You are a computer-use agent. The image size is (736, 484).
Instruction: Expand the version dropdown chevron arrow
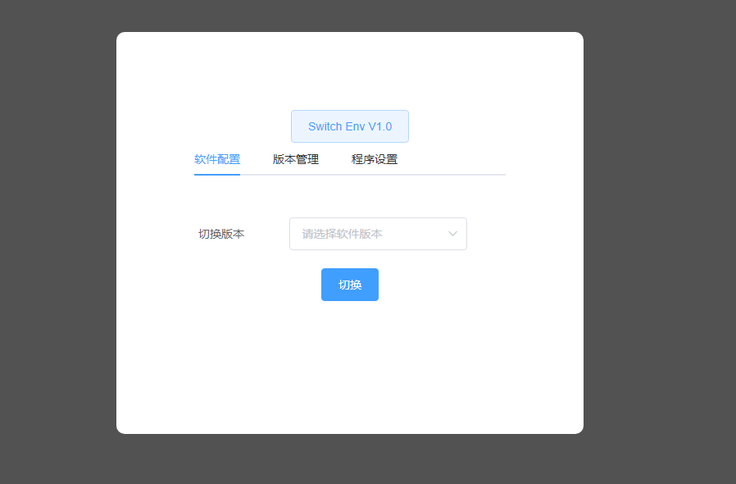click(452, 234)
